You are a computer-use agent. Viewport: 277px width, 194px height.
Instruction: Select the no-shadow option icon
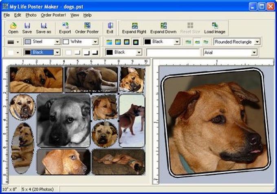point(68,52)
